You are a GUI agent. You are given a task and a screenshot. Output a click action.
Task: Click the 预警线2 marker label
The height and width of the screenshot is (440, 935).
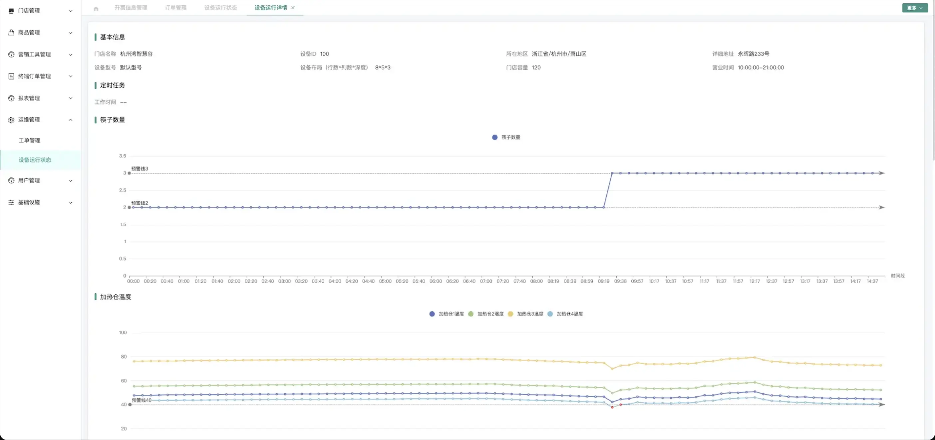coord(140,203)
